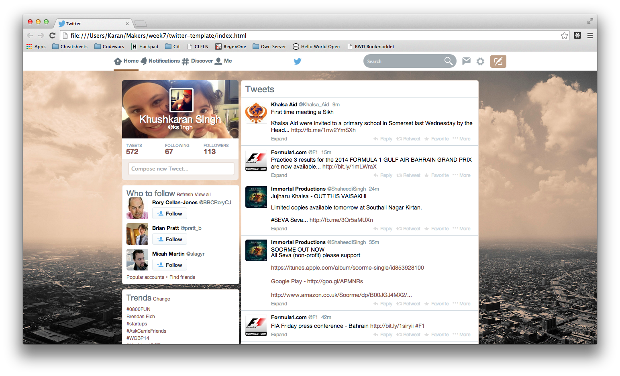Open the Hackpad bookmark
620x376 pixels.
click(145, 47)
